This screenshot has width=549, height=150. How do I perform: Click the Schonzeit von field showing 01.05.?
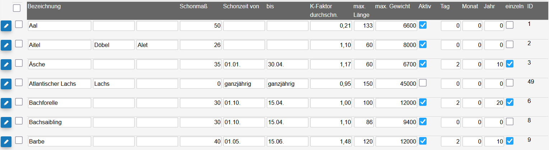(244, 142)
